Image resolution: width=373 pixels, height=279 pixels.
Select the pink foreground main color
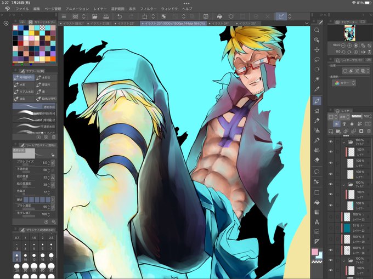point(315,252)
